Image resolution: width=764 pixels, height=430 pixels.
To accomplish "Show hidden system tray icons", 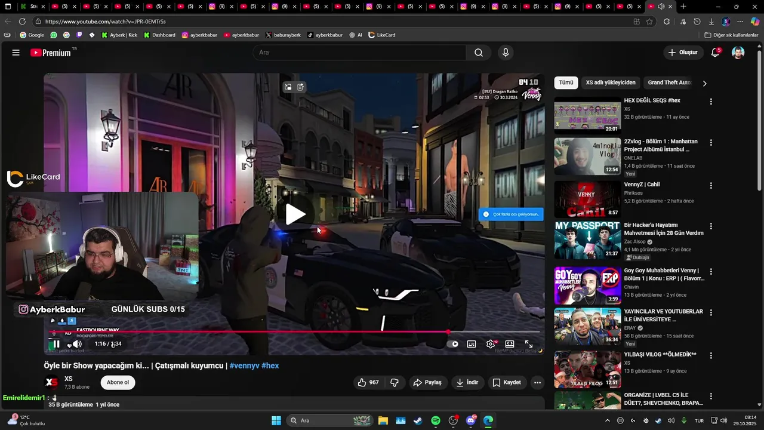I will pyautogui.click(x=608, y=420).
